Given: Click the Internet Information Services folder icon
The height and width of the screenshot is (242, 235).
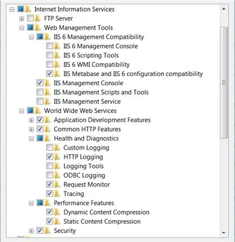Looking at the screenshot, I should point(28,9).
